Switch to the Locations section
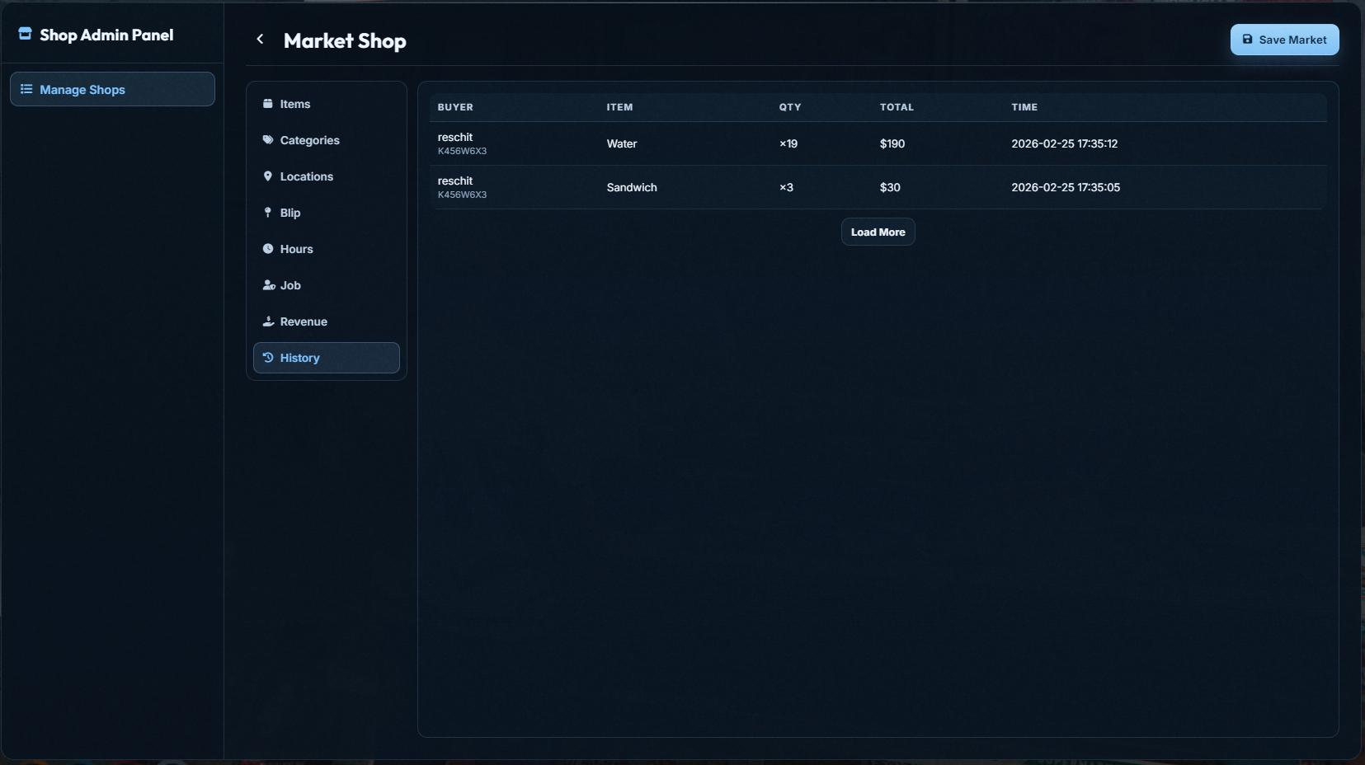Screen dimensions: 1365x765 click(327, 176)
